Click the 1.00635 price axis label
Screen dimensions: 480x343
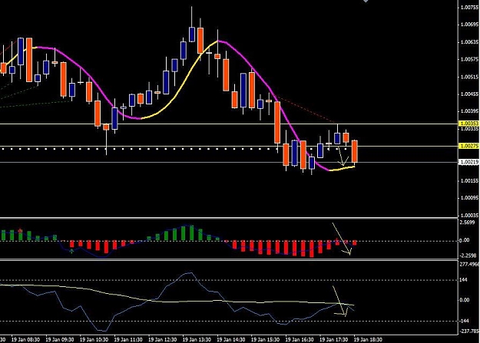click(470, 42)
